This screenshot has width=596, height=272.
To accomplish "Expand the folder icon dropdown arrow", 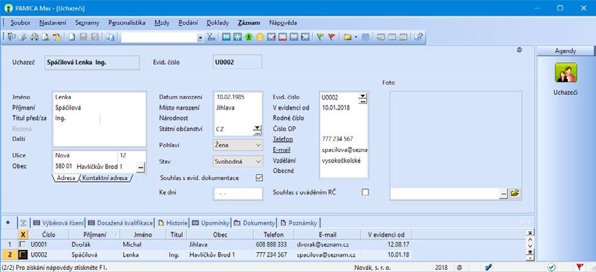I will (x=356, y=37).
